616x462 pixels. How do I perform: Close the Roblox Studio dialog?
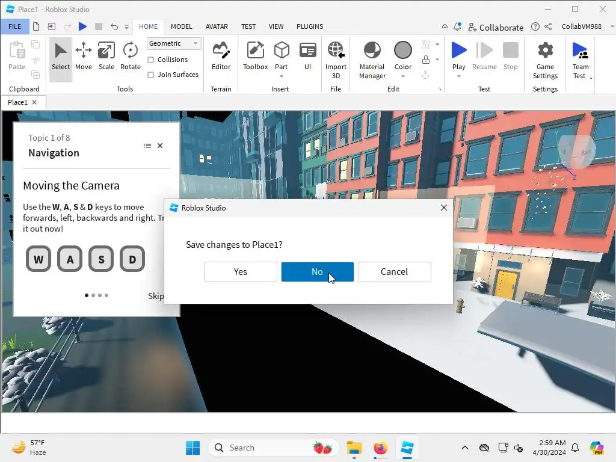tap(444, 208)
